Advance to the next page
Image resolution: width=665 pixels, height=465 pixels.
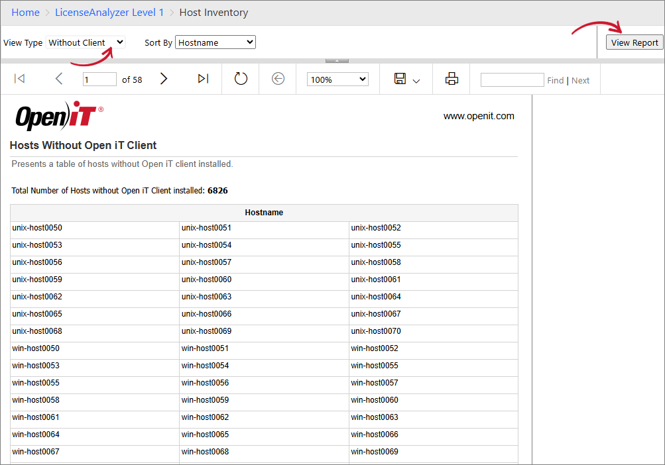pyautogui.click(x=163, y=78)
